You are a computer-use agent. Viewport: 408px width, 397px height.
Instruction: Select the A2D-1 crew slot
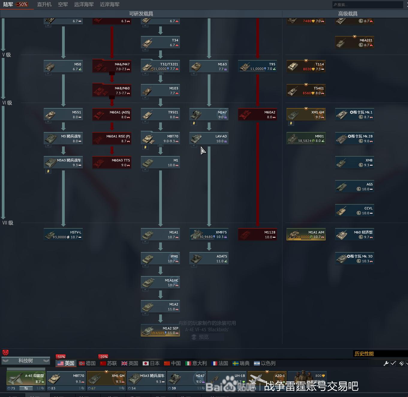[x=267, y=379]
